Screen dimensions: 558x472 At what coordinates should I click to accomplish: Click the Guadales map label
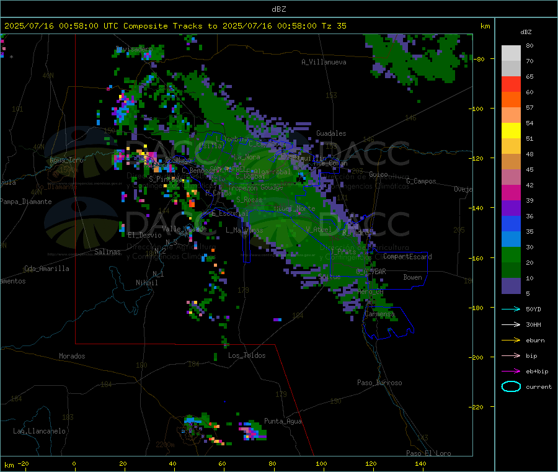[331, 133]
